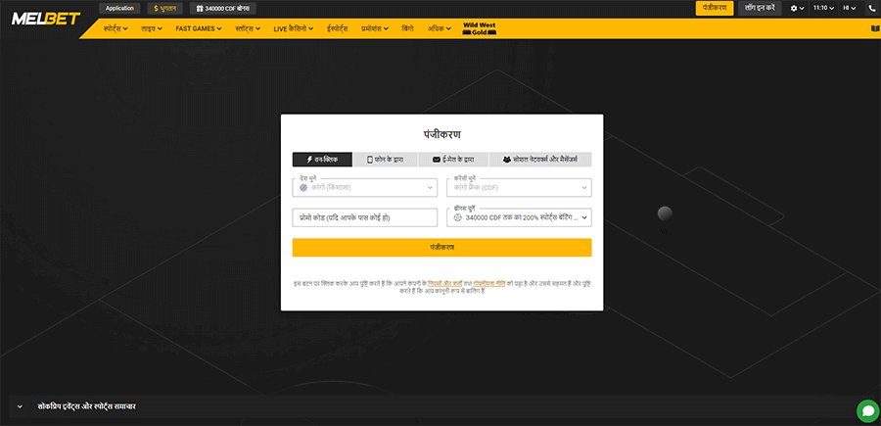Screen dimensions: 881x426
Task: Open the bonus selection dropdown
Action: (x=519, y=217)
